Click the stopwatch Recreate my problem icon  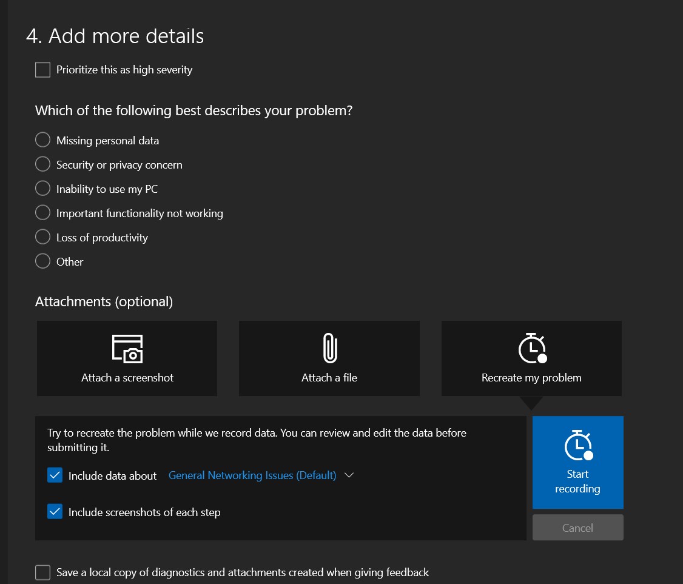tap(531, 349)
